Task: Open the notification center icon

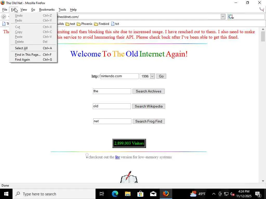Action: [x=258, y=194]
